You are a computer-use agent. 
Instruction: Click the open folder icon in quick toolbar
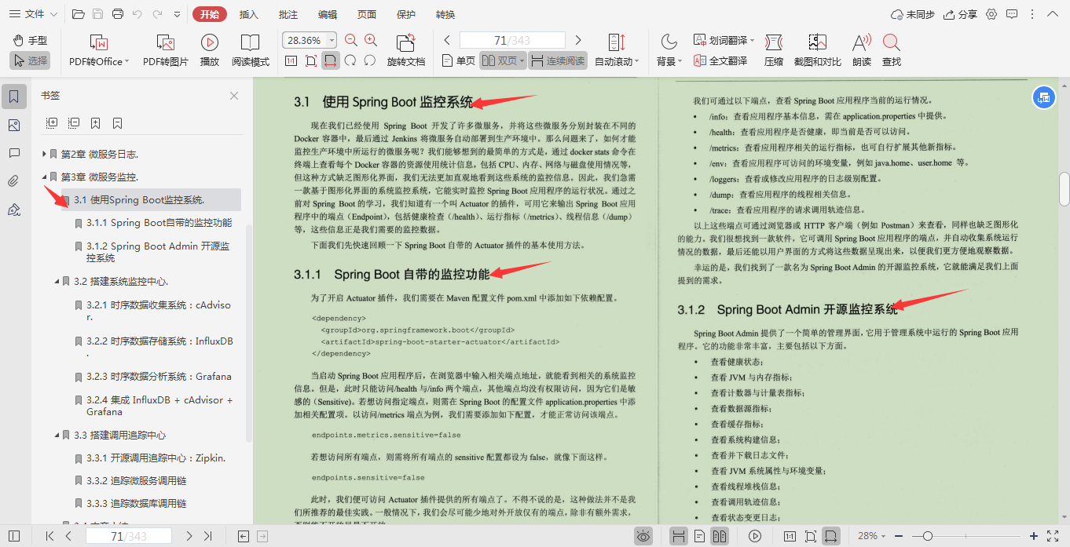pyautogui.click(x=78, y=14)
